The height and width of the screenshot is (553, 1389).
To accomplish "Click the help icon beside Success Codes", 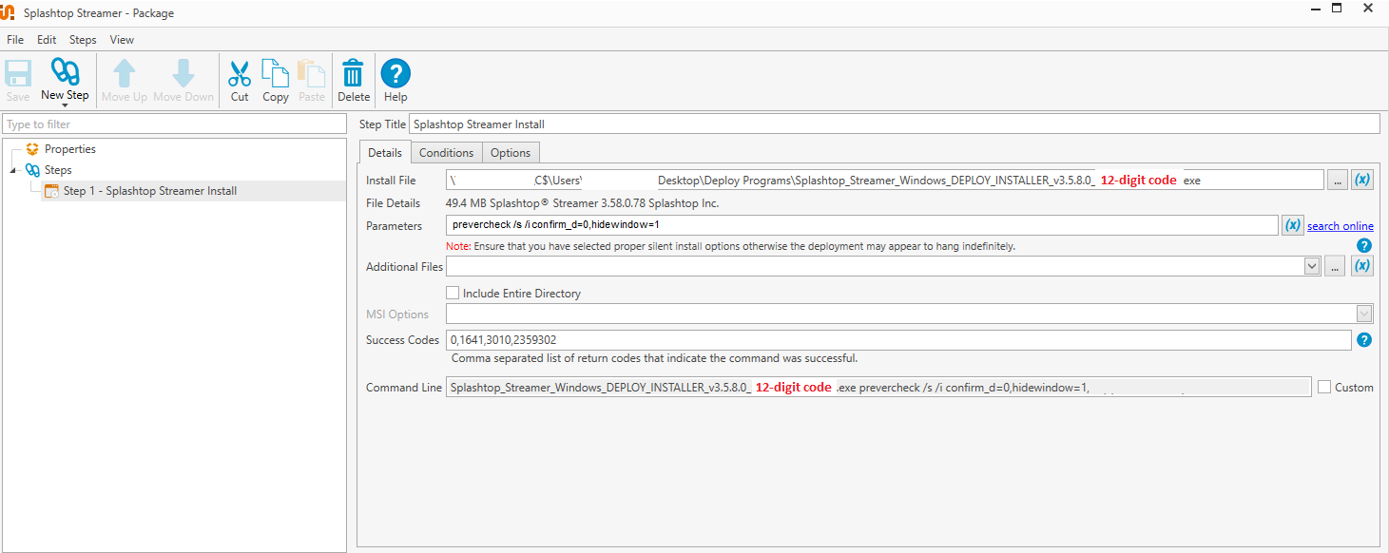I will (x=1364, y=340).
